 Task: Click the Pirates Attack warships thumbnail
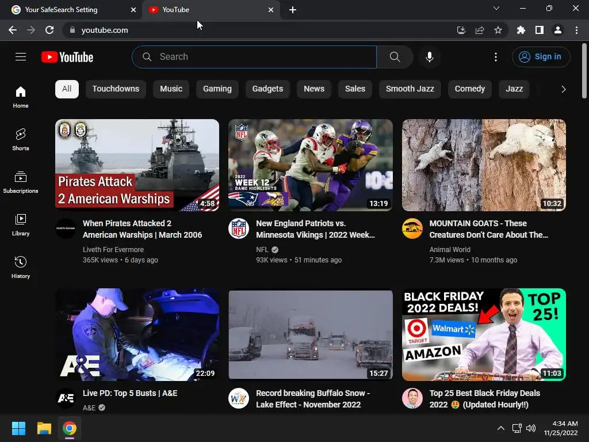[137, 165]
